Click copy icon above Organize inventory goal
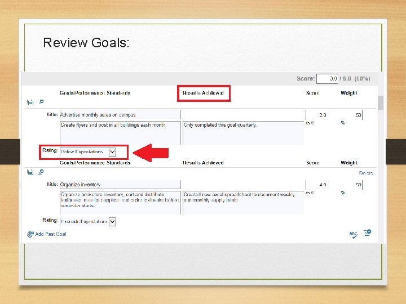This screenshot has width=406, height=304. (x=41, y=172)
